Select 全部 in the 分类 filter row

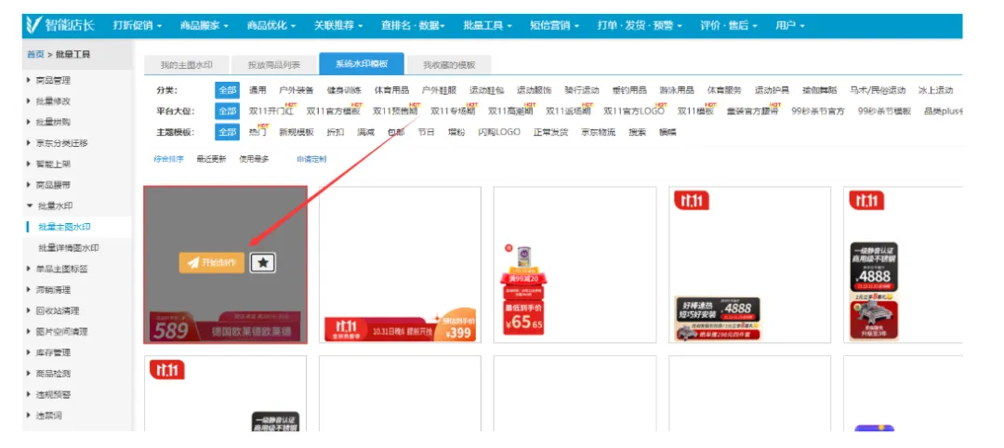(x=228, y=90)
